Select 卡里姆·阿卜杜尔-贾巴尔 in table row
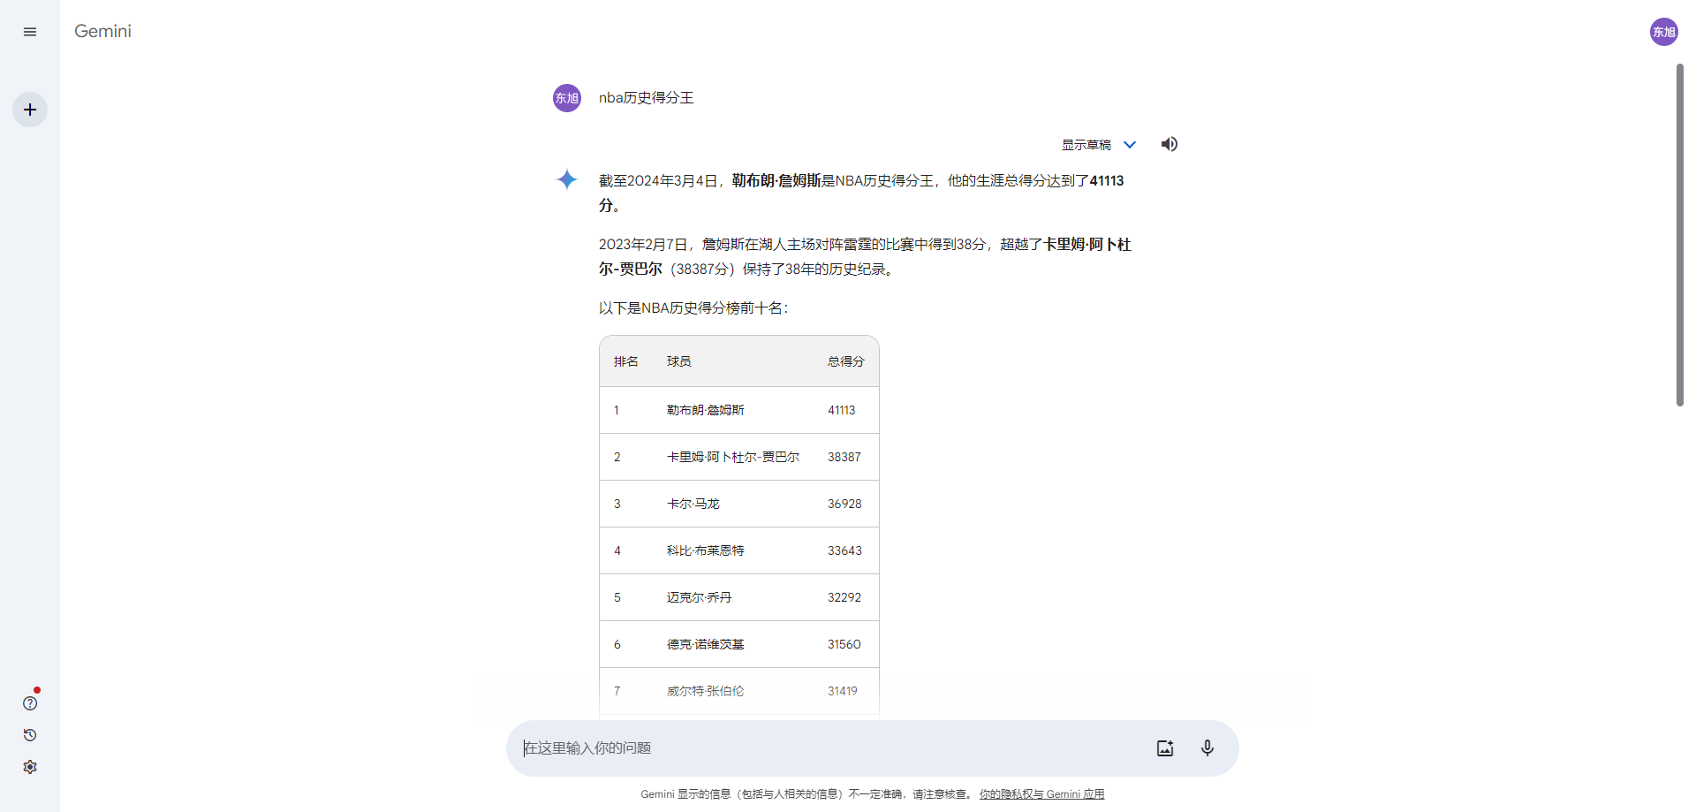Viewport: 1696px width, 812px height. [733, 457]
